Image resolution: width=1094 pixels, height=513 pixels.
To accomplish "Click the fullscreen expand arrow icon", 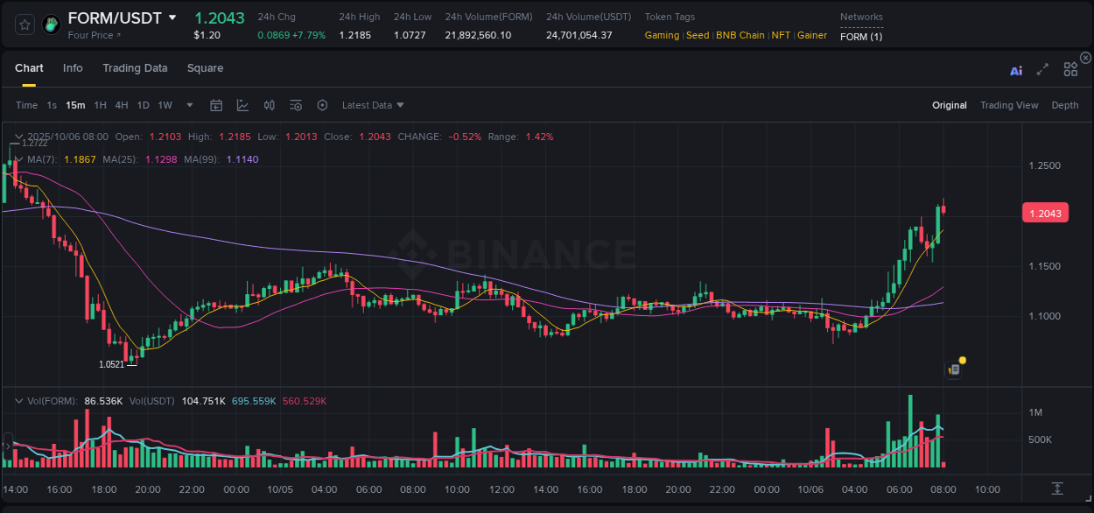I will [1041, 69].
